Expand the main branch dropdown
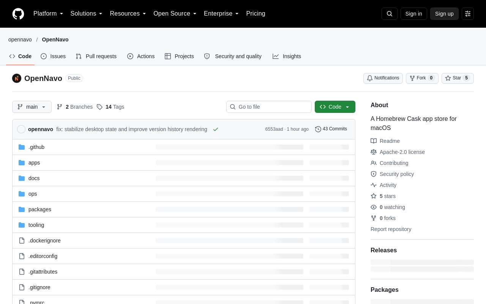This screenshot has height=304, width=486. (32, 107)
